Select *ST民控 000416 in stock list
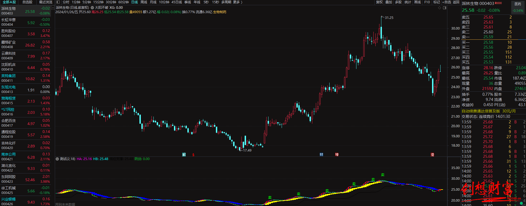526x206 pixels. point(25,112)
